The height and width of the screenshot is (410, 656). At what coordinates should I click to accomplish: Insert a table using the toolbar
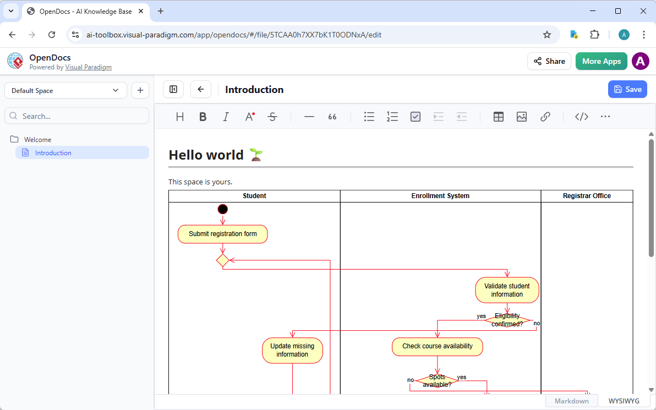click(x=498, y=116)
